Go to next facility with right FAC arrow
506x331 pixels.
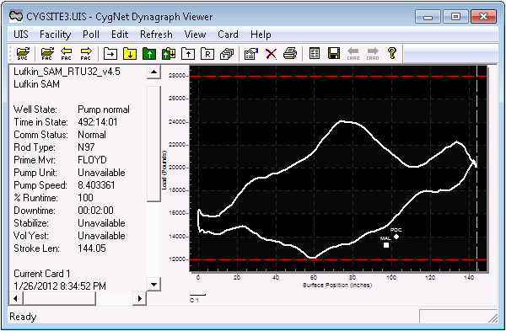point(86,54)
